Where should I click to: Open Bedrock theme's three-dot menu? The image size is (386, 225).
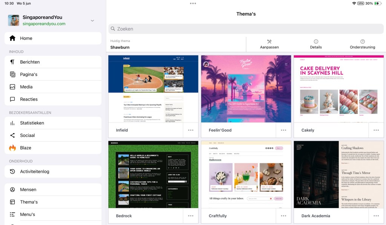click(x=191, y=216)
